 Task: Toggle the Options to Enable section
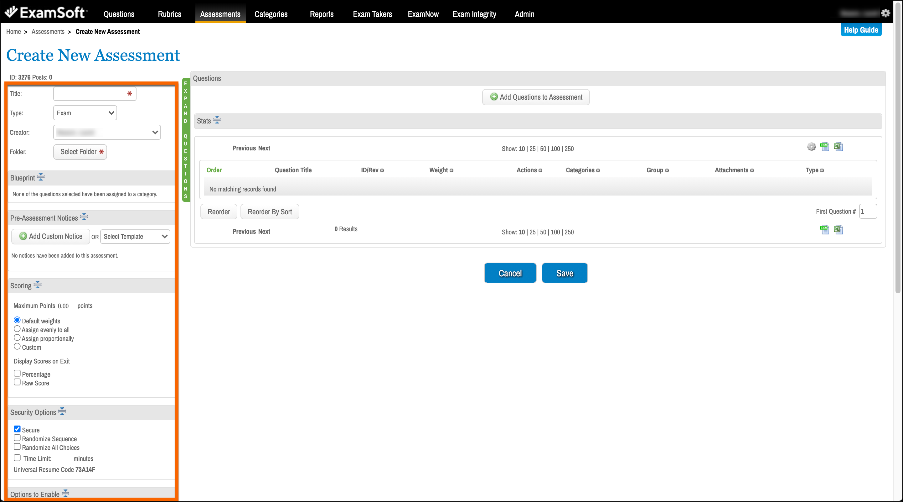65,494
